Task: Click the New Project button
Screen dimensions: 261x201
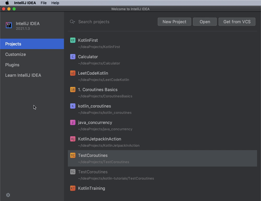Action: tap(174, 22)
